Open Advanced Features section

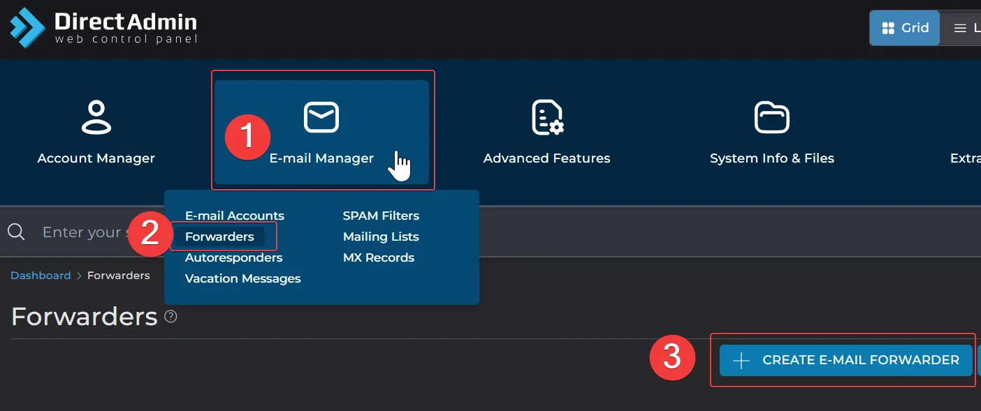(547, 132)
